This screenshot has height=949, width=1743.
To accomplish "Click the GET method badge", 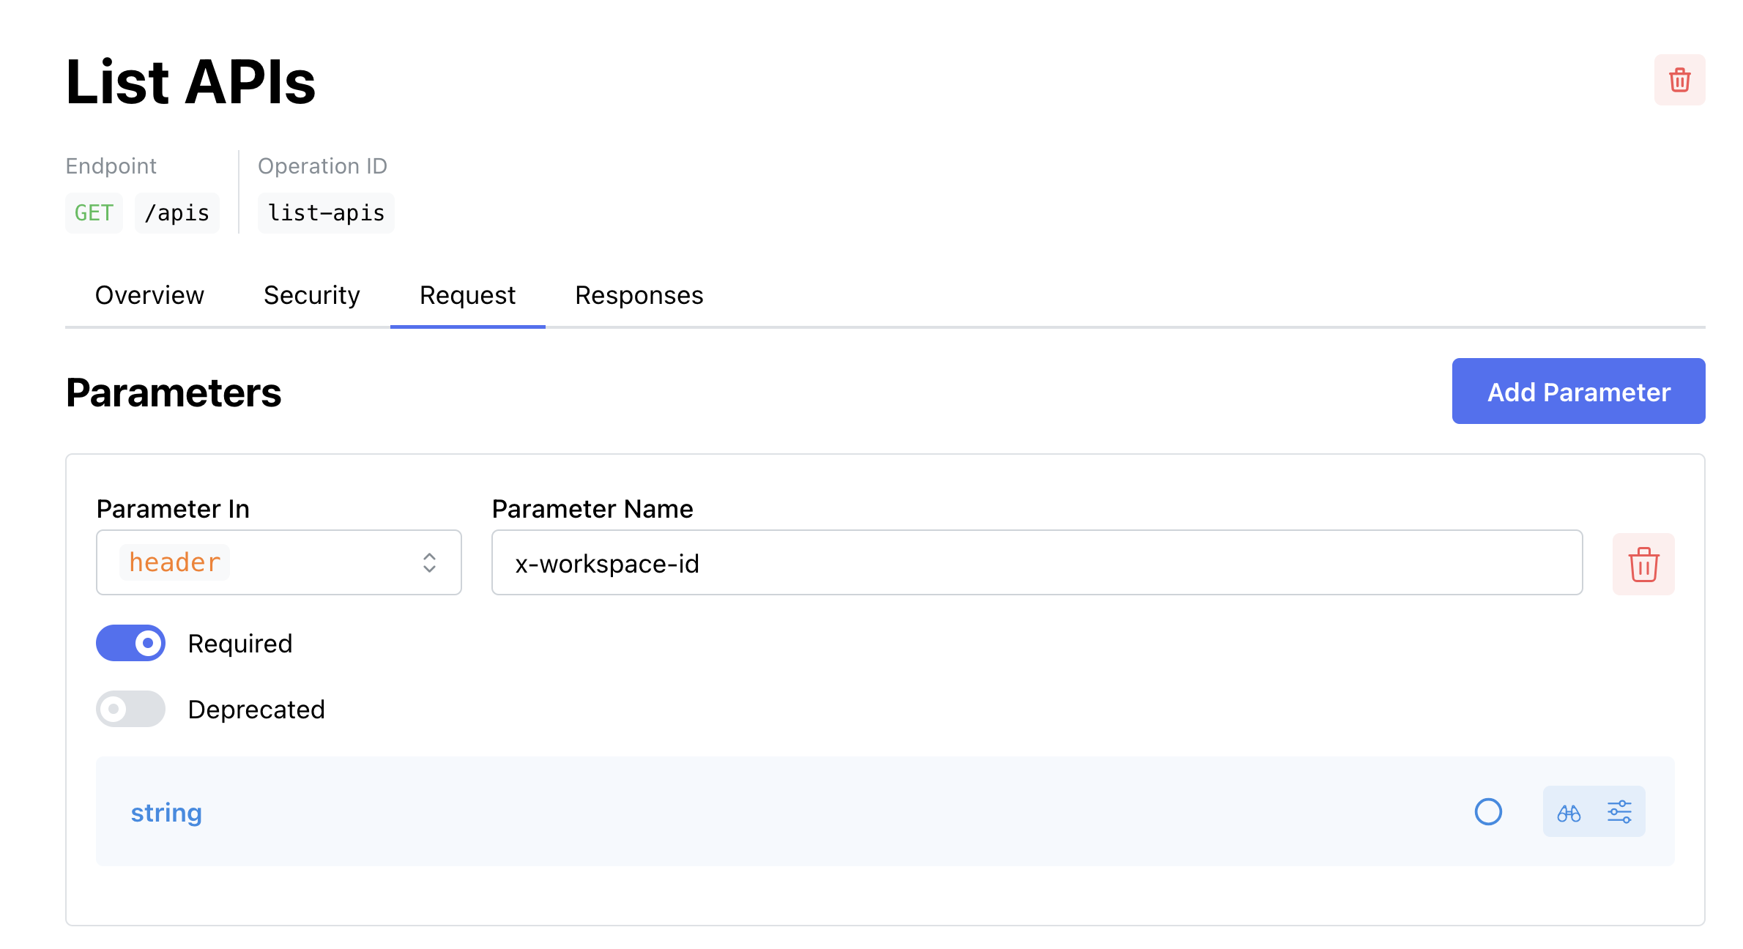I will pos(94,213).
